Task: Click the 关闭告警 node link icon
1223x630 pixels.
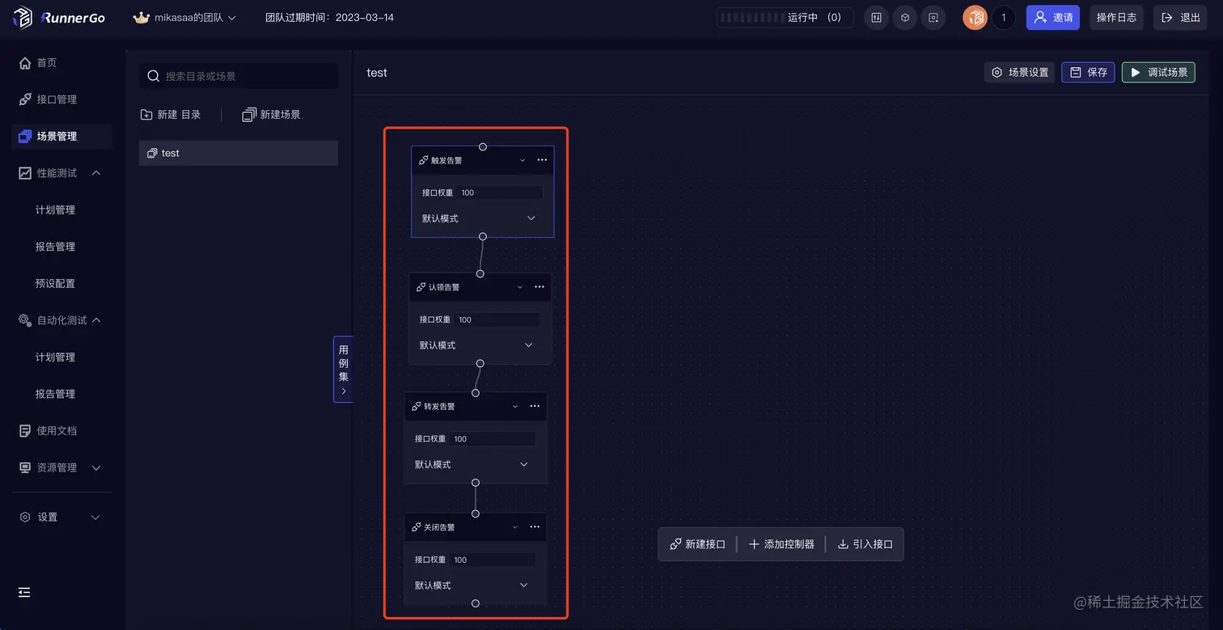Action: click(x=417, y=527)
